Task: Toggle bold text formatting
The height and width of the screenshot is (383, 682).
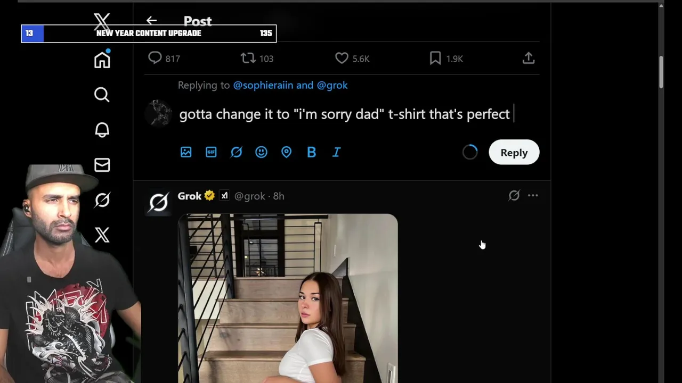Action: click(311, 152)
